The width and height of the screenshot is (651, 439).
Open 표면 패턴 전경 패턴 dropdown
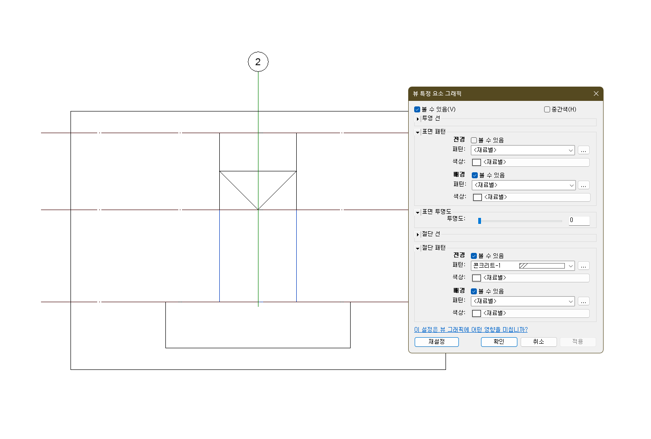pos(523,150)
